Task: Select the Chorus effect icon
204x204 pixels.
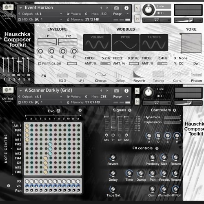Action: point(101,75)
